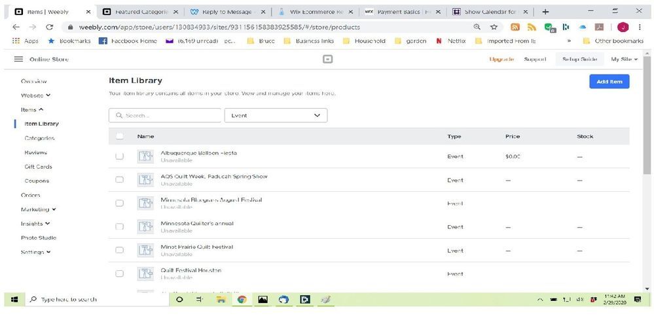
Task: Click the Albuquerque Balloon Fiesta item thumbnail
Action: pyautogui.click(x=145, y=156)
